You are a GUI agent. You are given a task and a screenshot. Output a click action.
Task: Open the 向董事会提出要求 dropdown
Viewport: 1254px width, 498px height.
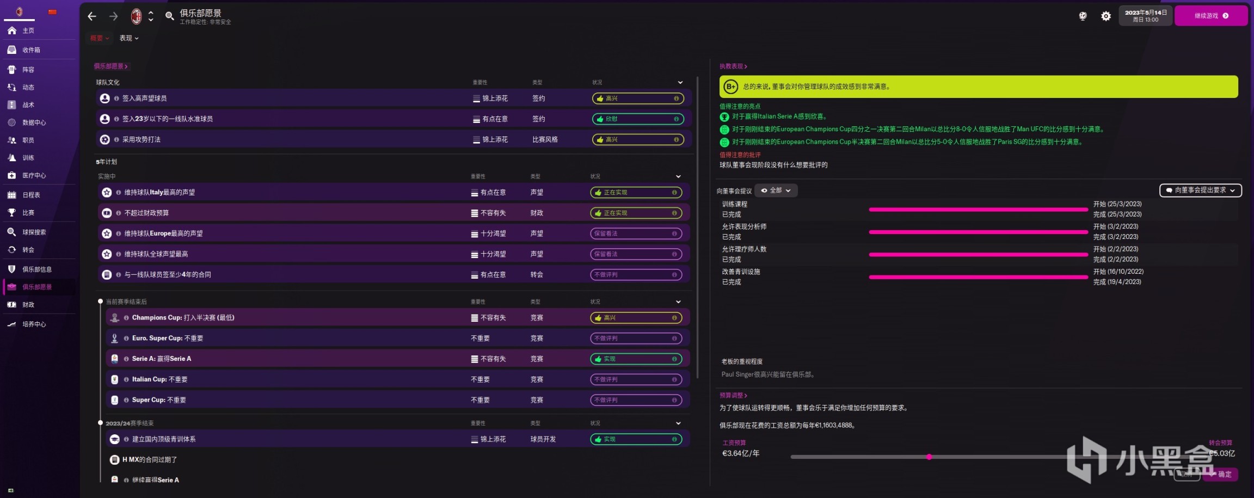click(x=1200, y=190)
